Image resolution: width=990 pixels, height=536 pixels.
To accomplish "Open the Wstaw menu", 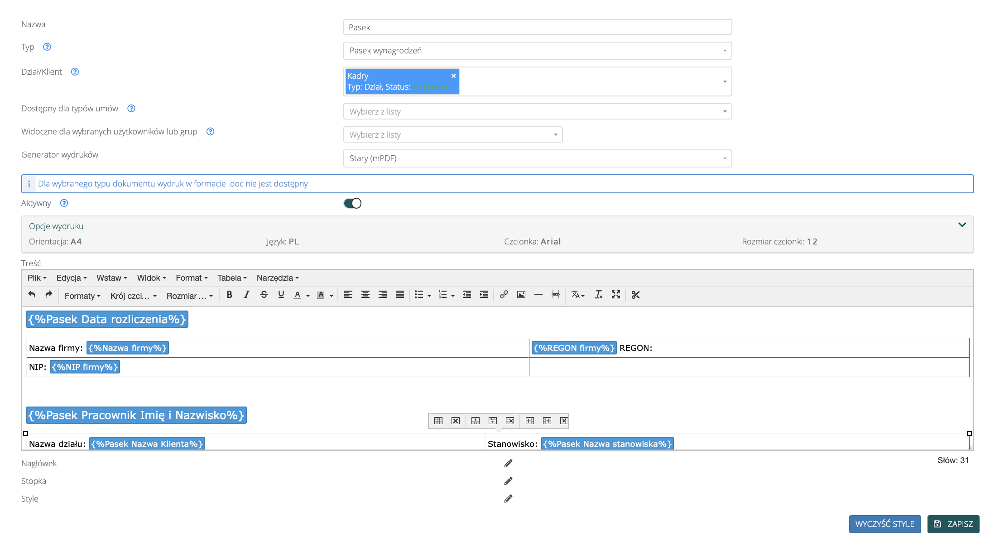I will click(x=111, y=278).
